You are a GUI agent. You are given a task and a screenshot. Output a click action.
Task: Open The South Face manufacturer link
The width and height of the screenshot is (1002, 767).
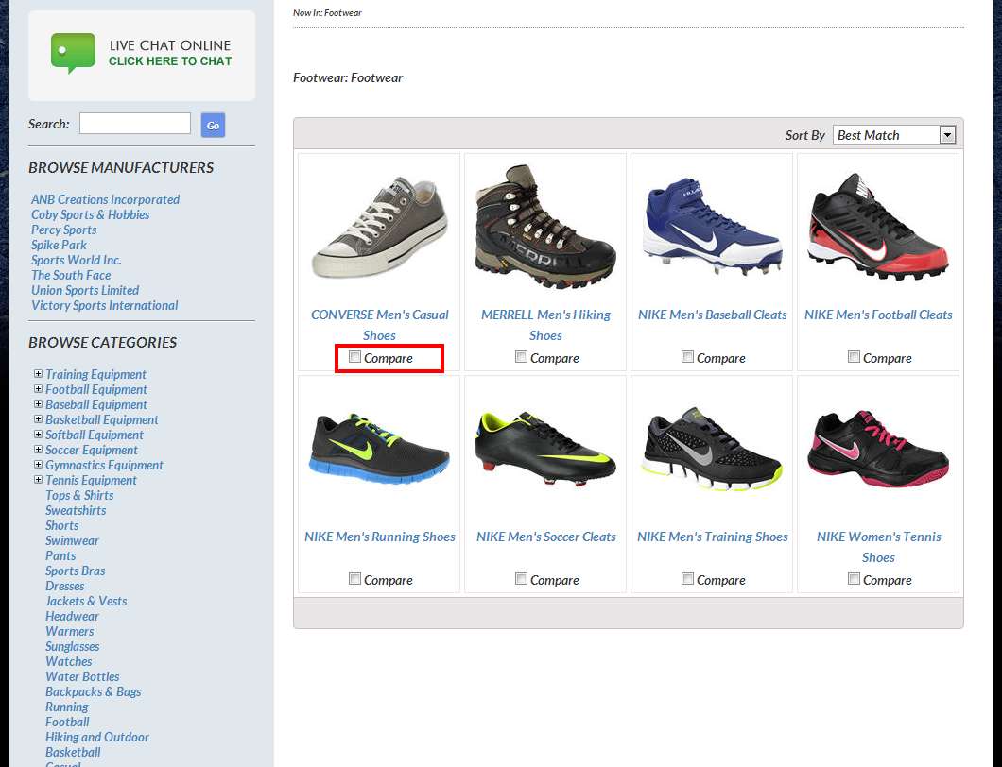71,275
